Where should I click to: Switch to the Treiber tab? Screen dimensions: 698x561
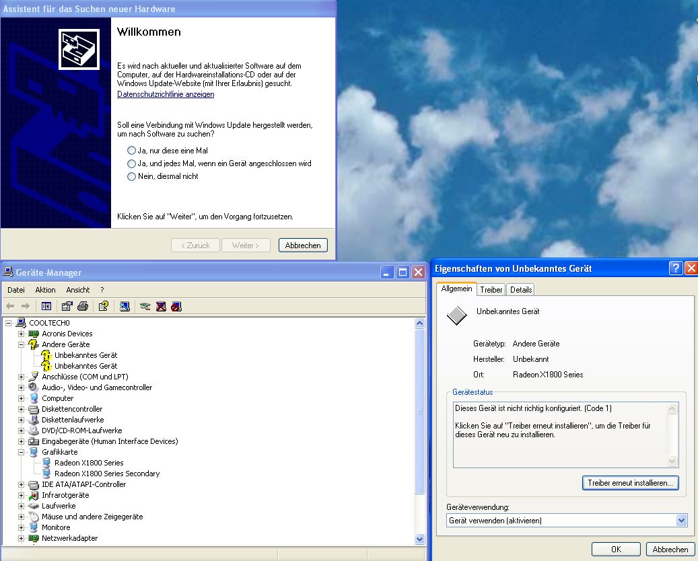tap(491, 290)
